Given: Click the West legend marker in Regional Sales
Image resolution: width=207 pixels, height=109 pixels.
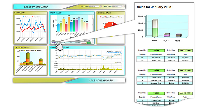Looking at the screenshot, I should pos(118,17).
